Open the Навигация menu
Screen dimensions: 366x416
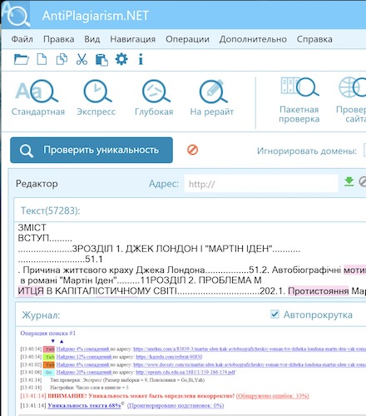133,39
